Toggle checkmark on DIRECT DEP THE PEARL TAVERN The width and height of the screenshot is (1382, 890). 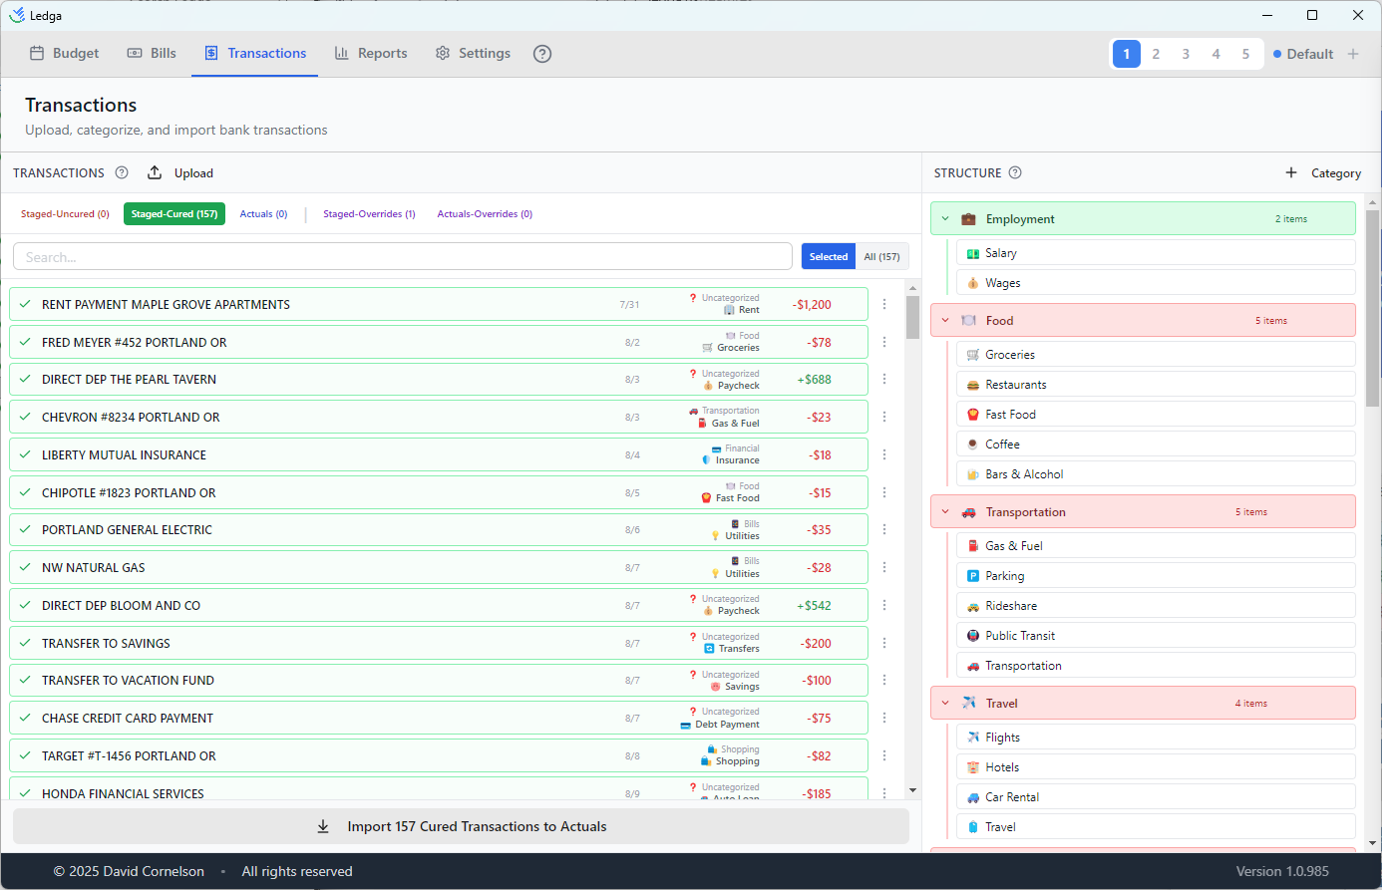pyautogui.click(x=25, y=379)
